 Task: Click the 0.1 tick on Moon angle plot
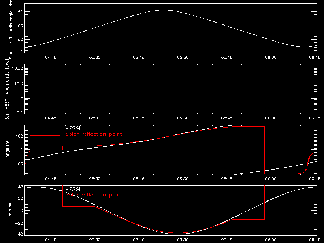[20, 113]
